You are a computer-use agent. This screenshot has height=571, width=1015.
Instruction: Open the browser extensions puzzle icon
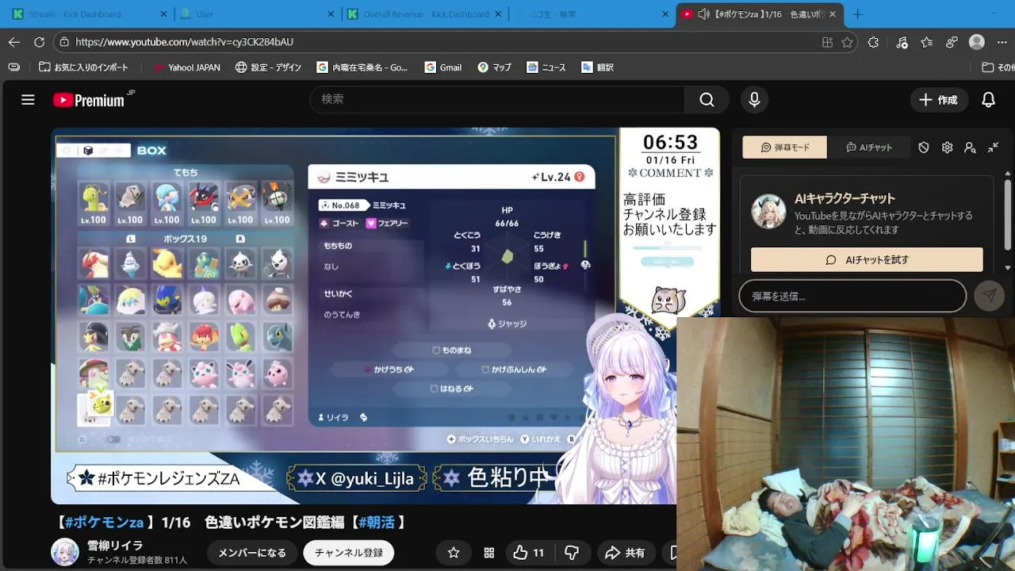point(873,42)
